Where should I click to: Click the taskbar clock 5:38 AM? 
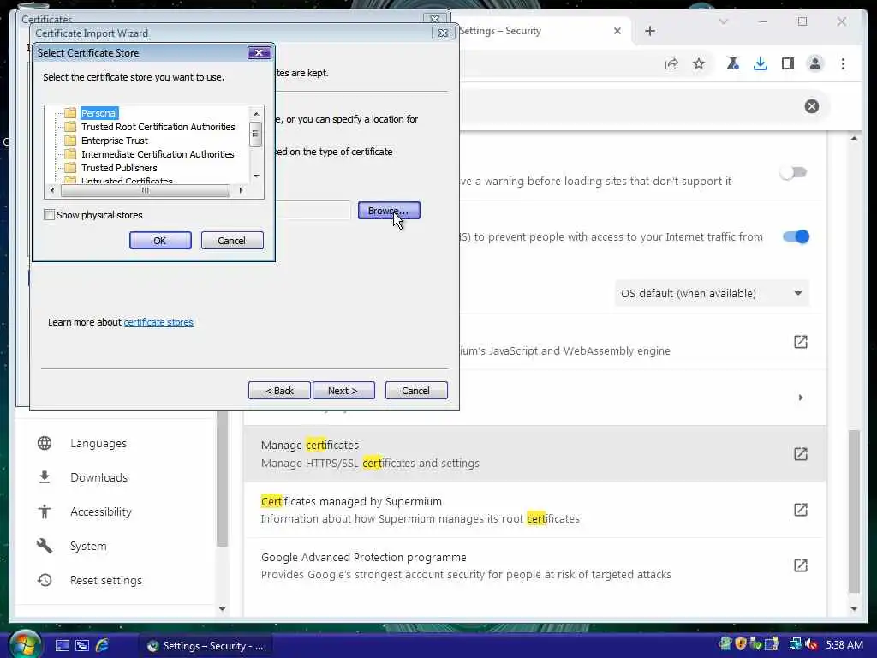(x=844, y=645)
